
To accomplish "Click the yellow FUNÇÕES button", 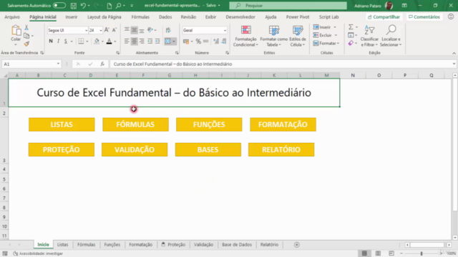I will tap(209, 124).
